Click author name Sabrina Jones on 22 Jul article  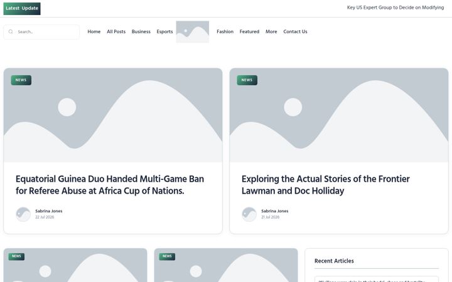49,211
